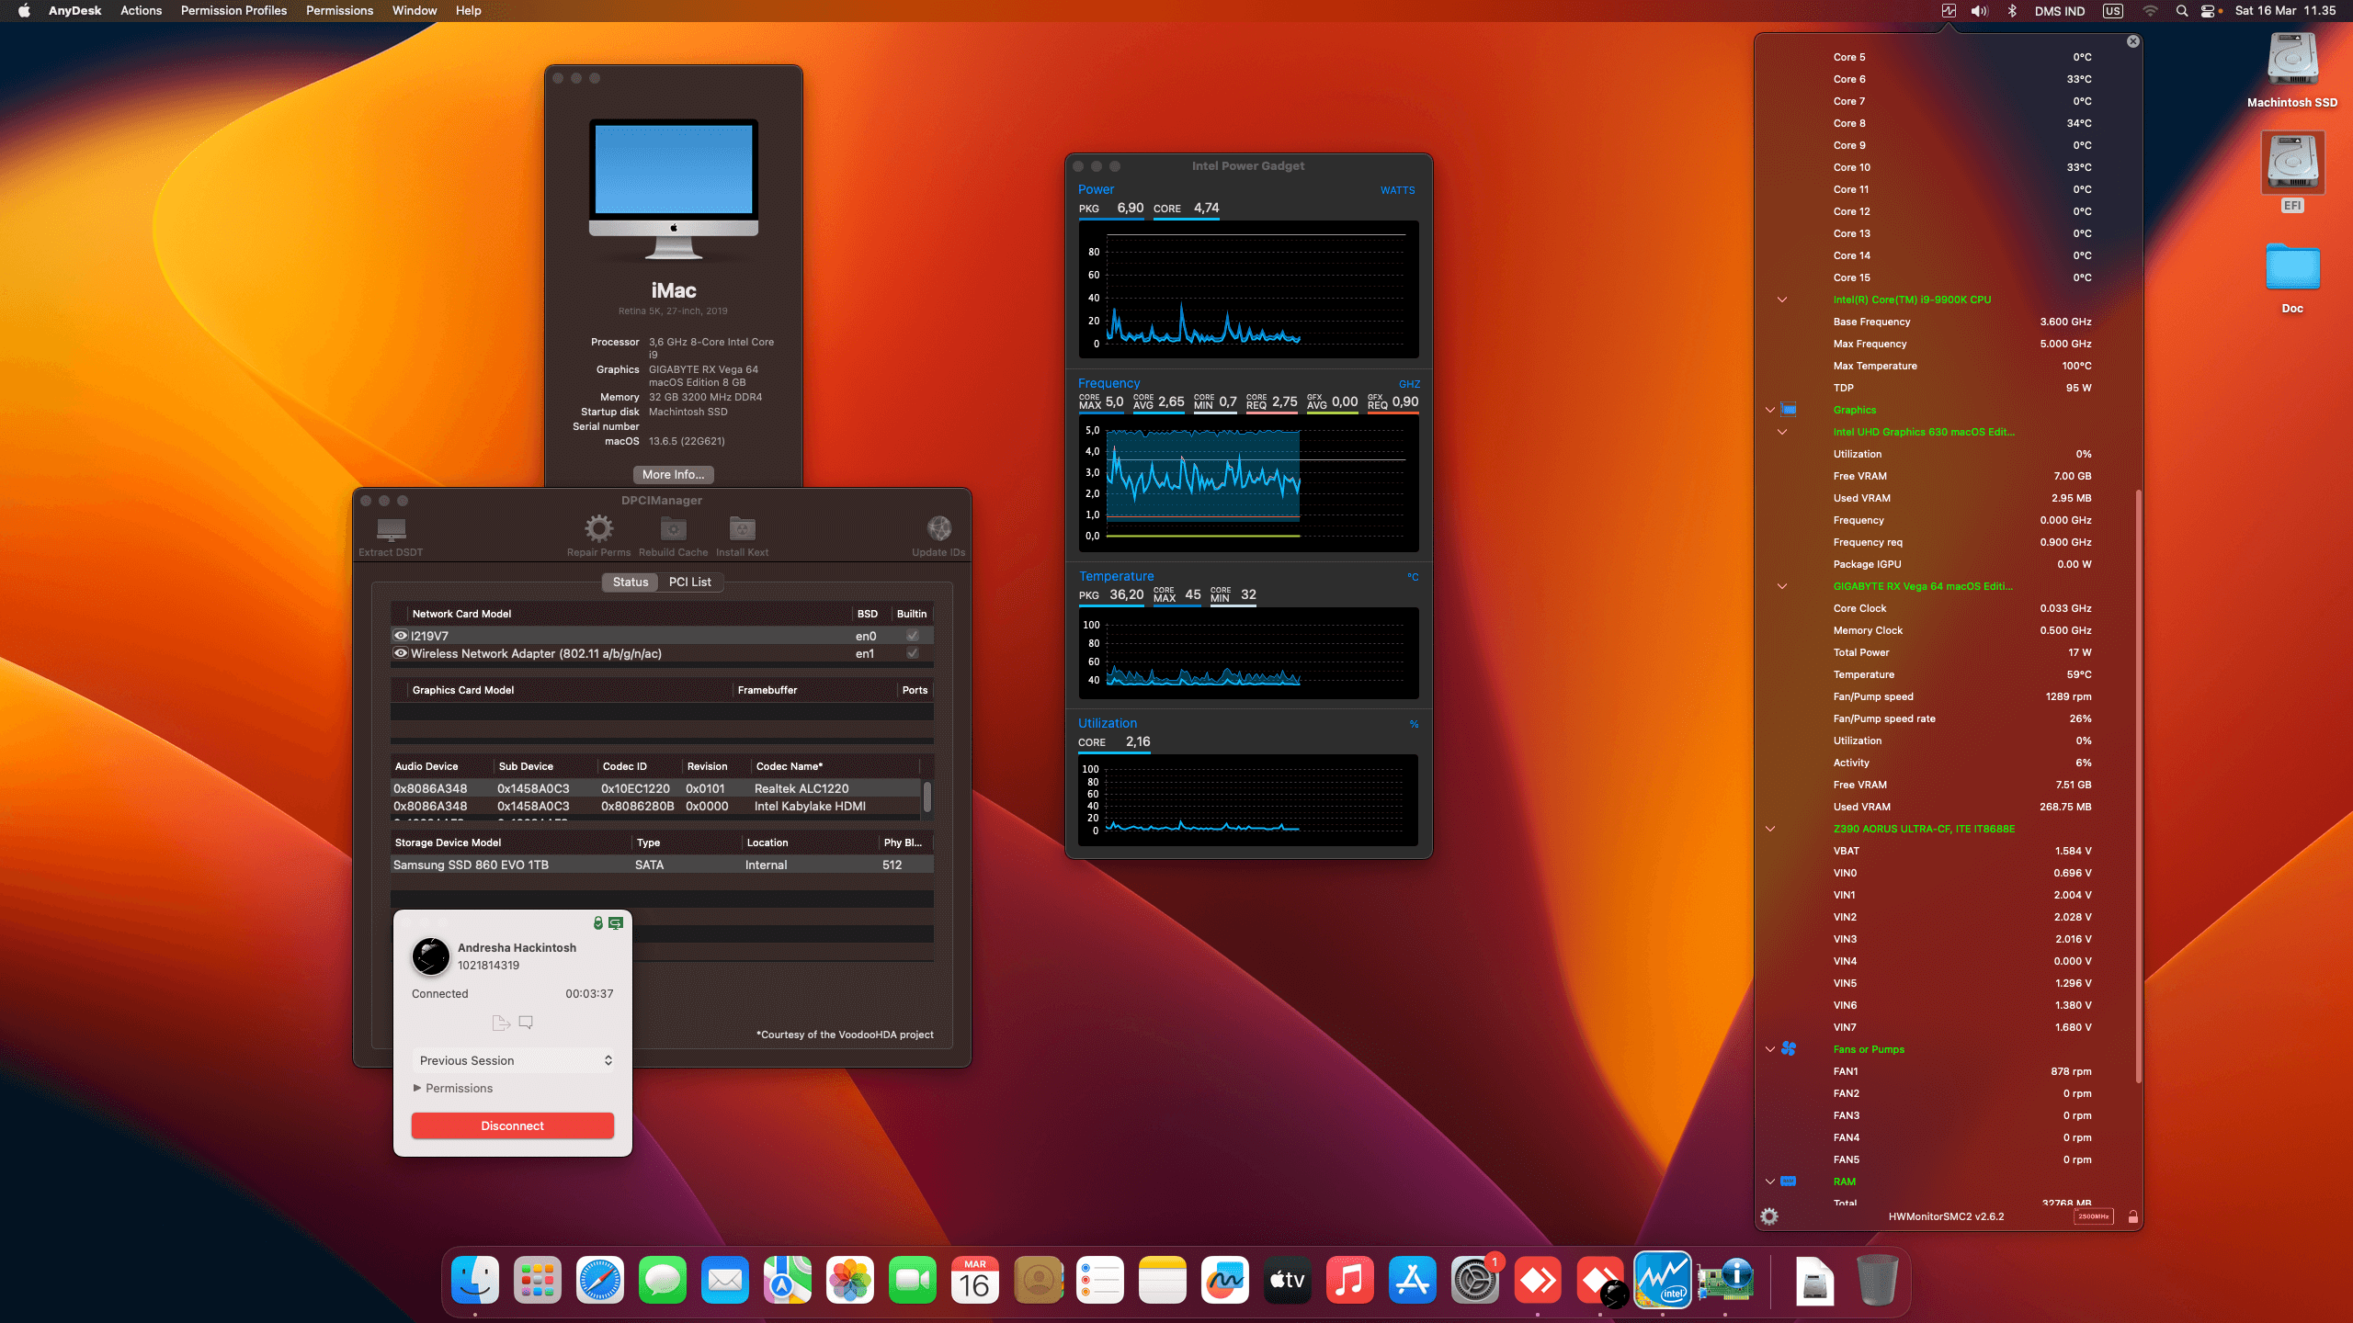2353x1323 pixels.
Task: Toggle Builtin checkbox for I219V7
Action: 911,635
